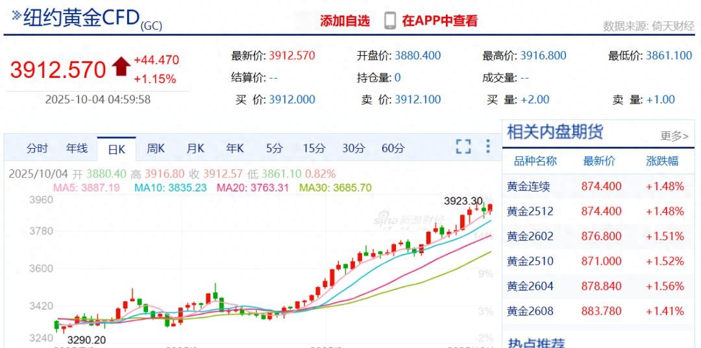701x348 pixels.
Task: Expand 更多> for related futures
Action: [x=674, y=136]
